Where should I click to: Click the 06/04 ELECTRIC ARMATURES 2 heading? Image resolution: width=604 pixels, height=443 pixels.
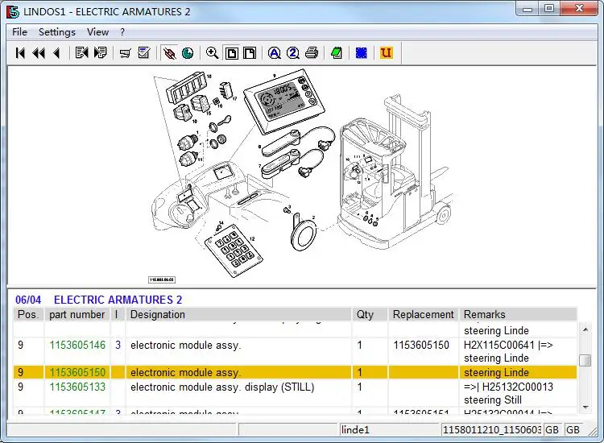98,300
